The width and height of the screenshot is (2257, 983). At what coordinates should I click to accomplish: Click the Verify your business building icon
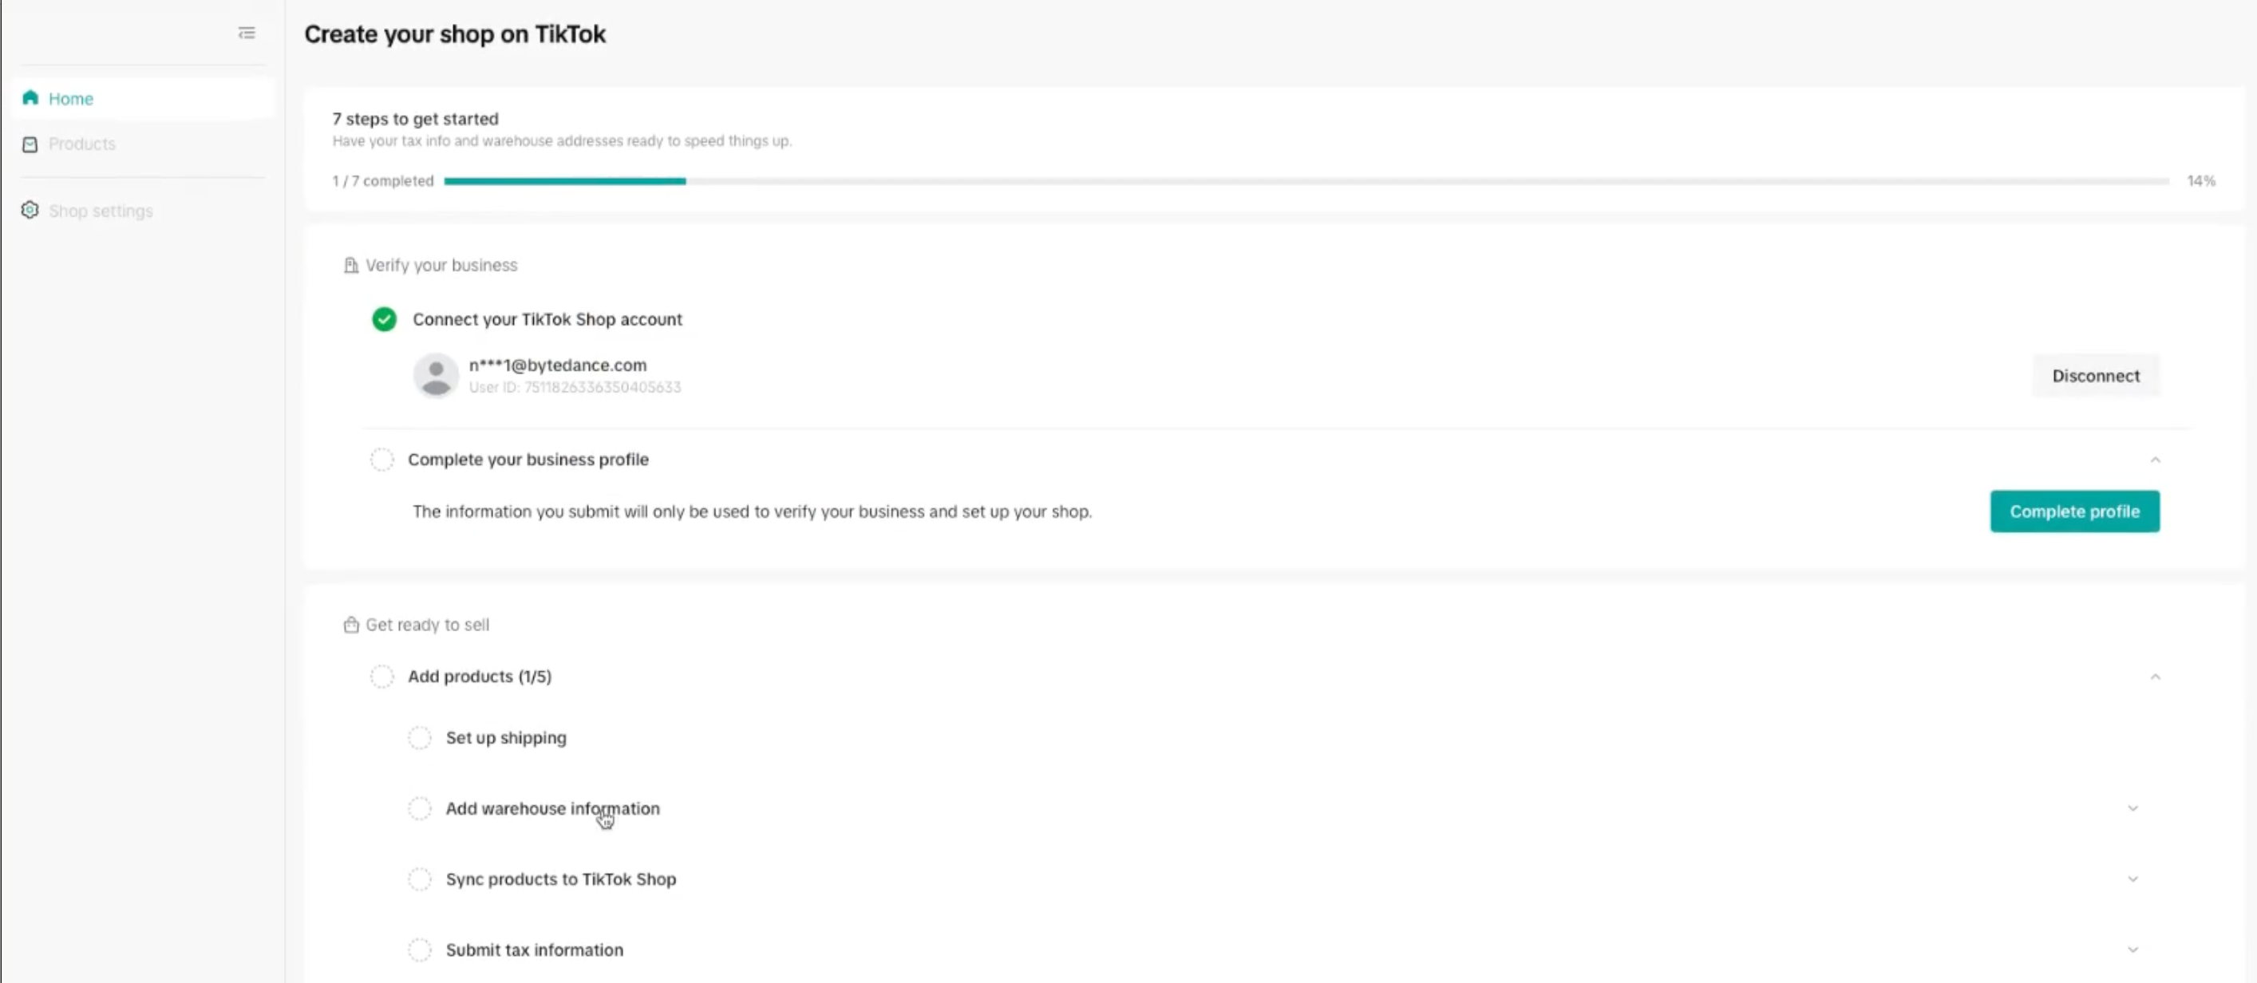pos(350,266)
